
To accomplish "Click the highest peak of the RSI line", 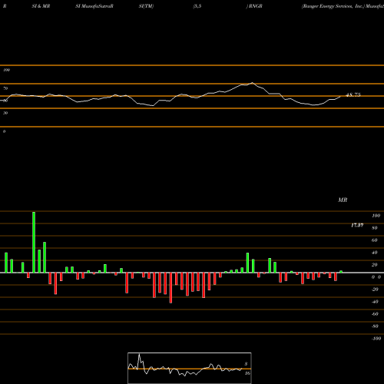I will point(253,83).
